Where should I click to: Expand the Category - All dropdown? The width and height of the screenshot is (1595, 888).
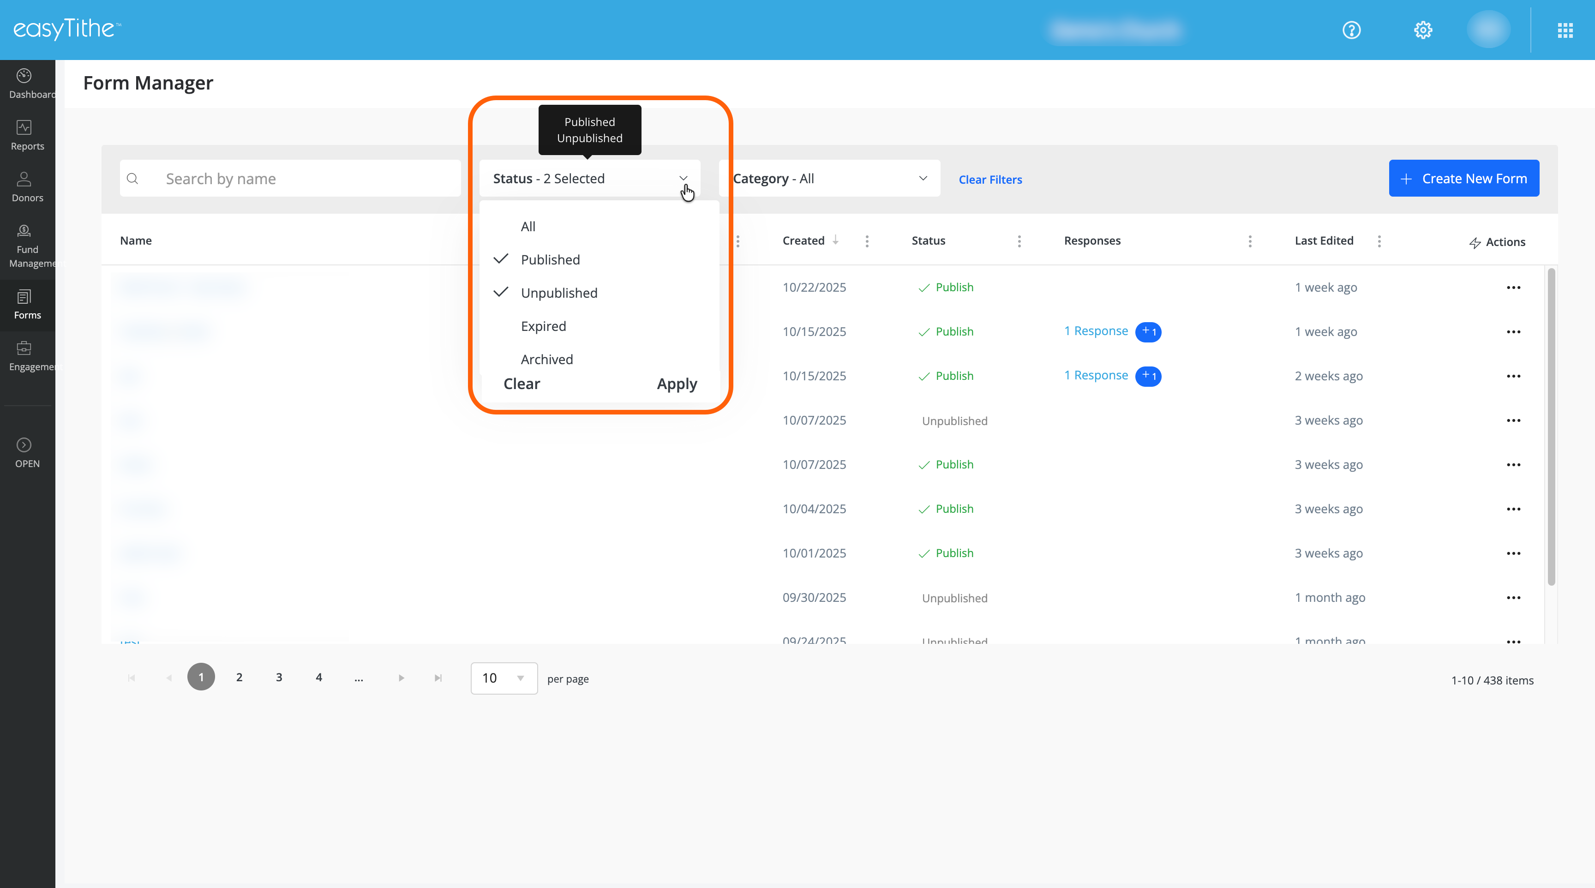coord(829,178)
